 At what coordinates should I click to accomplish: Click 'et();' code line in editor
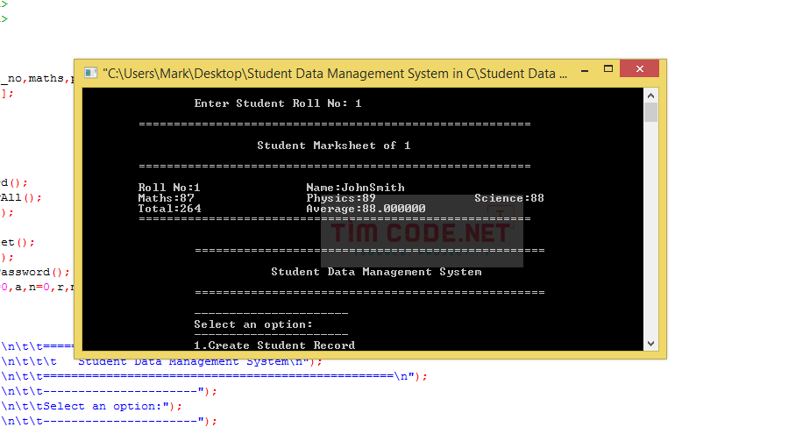click(17, 242)
